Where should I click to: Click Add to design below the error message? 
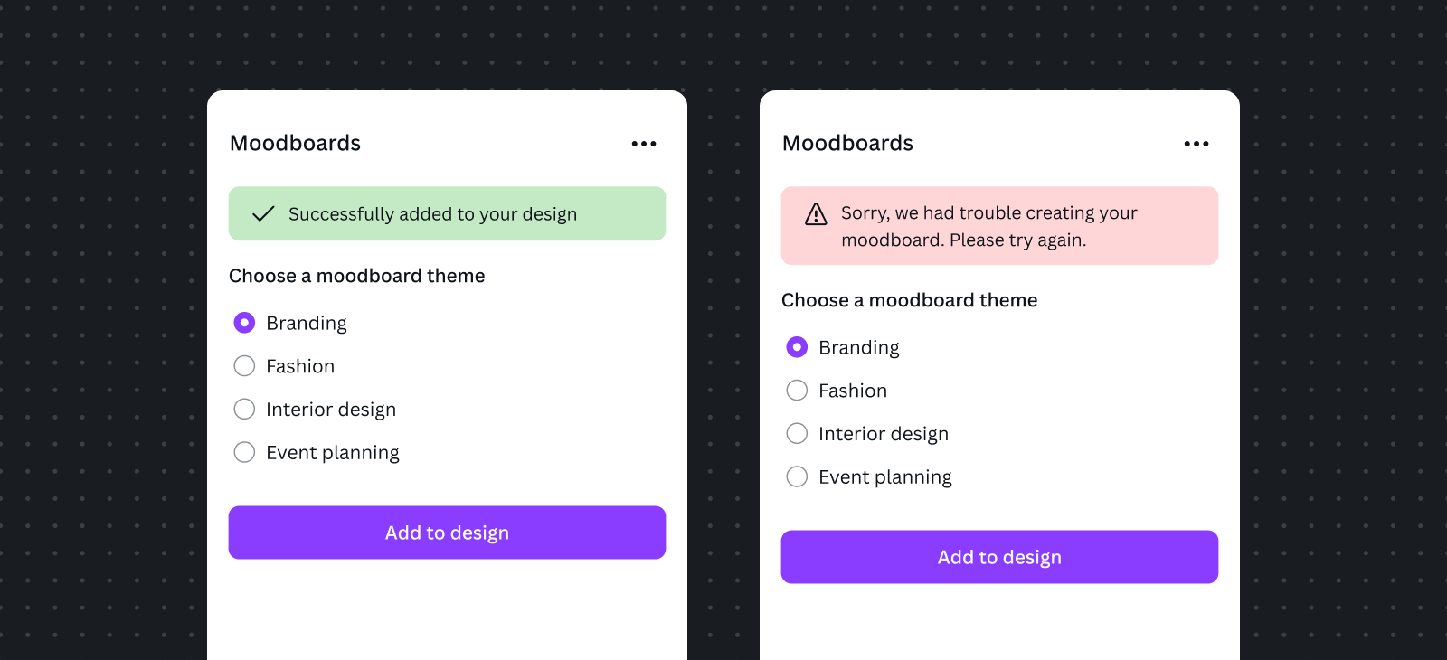999,557
